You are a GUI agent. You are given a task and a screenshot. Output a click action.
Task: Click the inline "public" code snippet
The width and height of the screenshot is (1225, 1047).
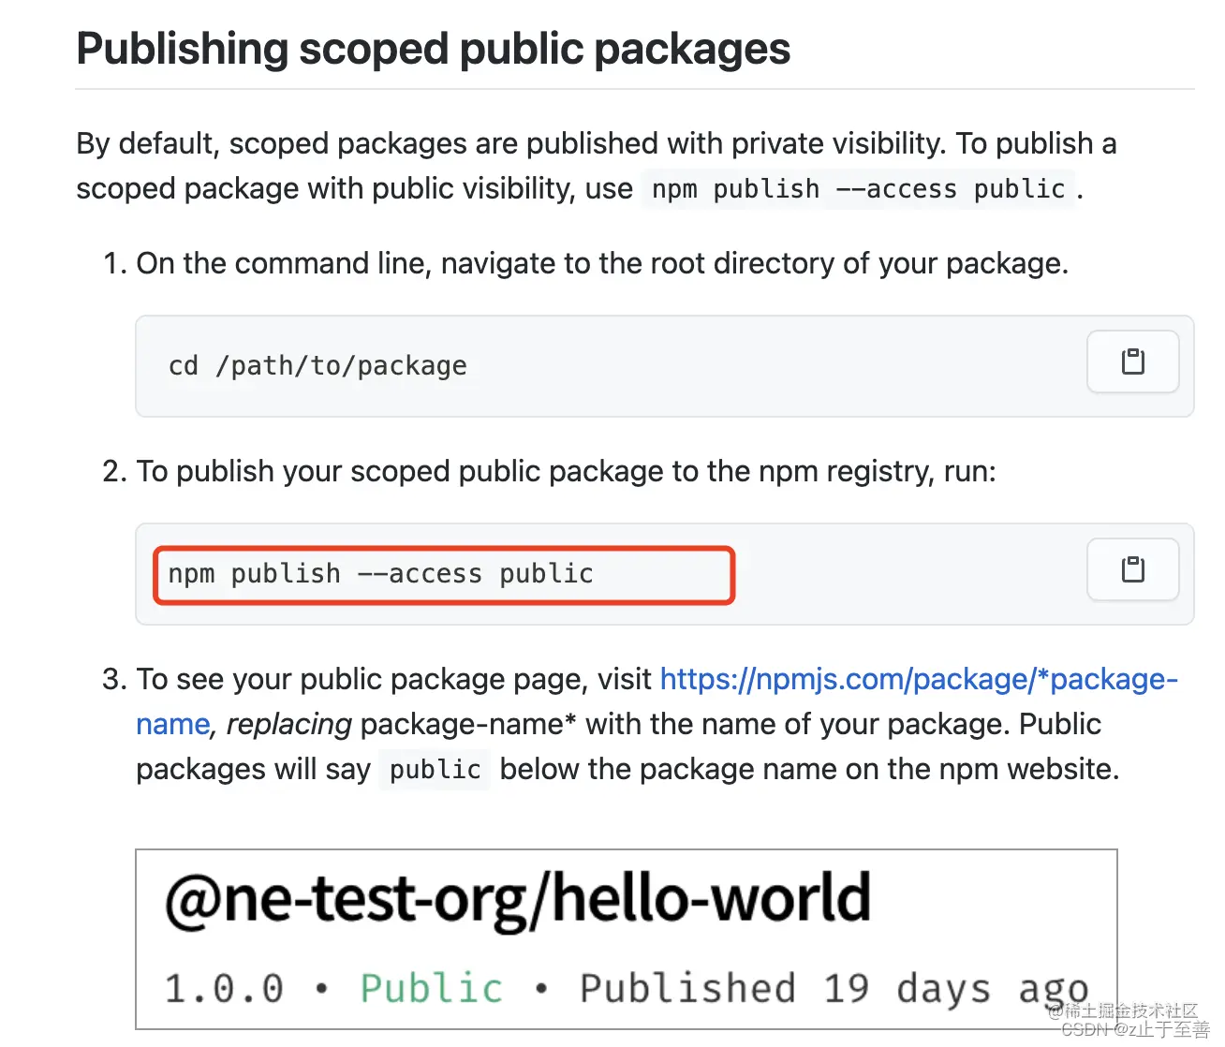click(x=435, y=770)
